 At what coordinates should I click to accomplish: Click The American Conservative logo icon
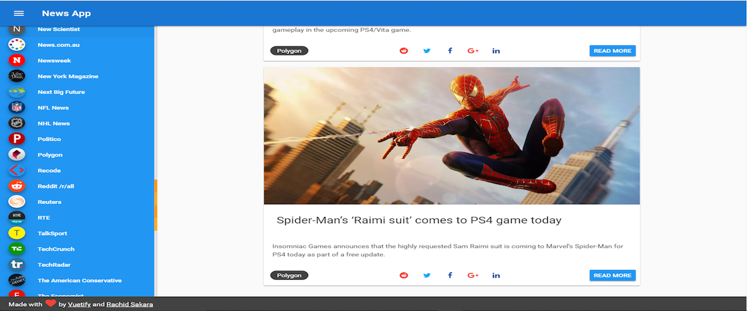17,281
